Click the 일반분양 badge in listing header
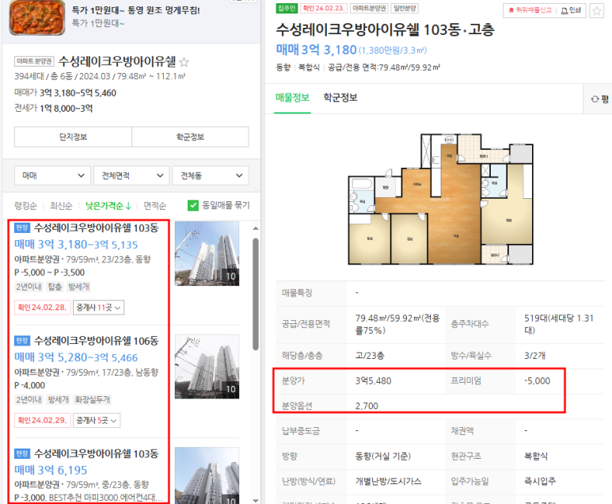Image resolution: width=612 pixels, height=504 pixels. point(405,8)
